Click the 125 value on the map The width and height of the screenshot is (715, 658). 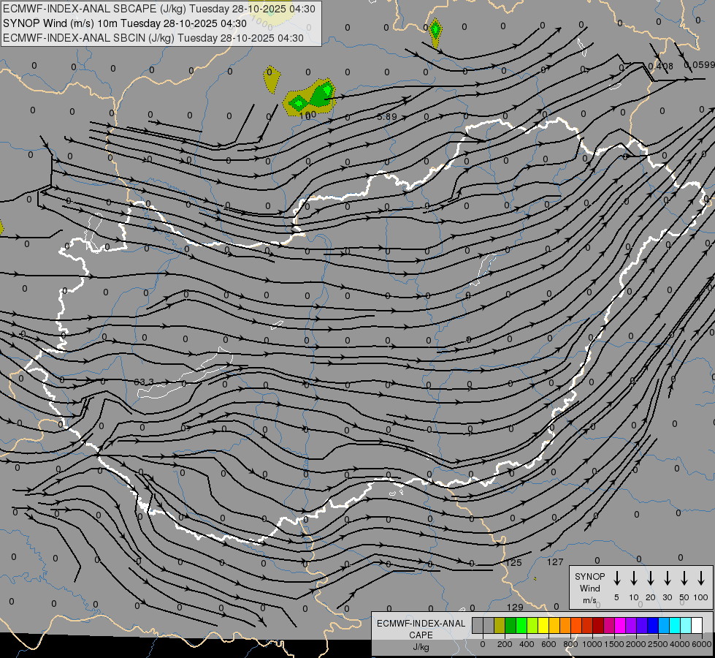click(513, 562)
